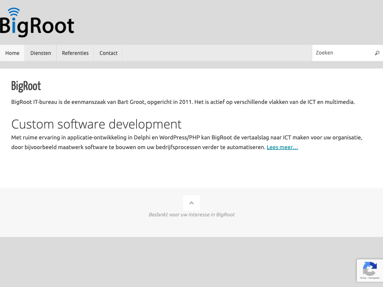The width and height of the screenshot is (383, 287).
Task: Click the empty navigation bar area right of Contact
Action: click(217, 53)
